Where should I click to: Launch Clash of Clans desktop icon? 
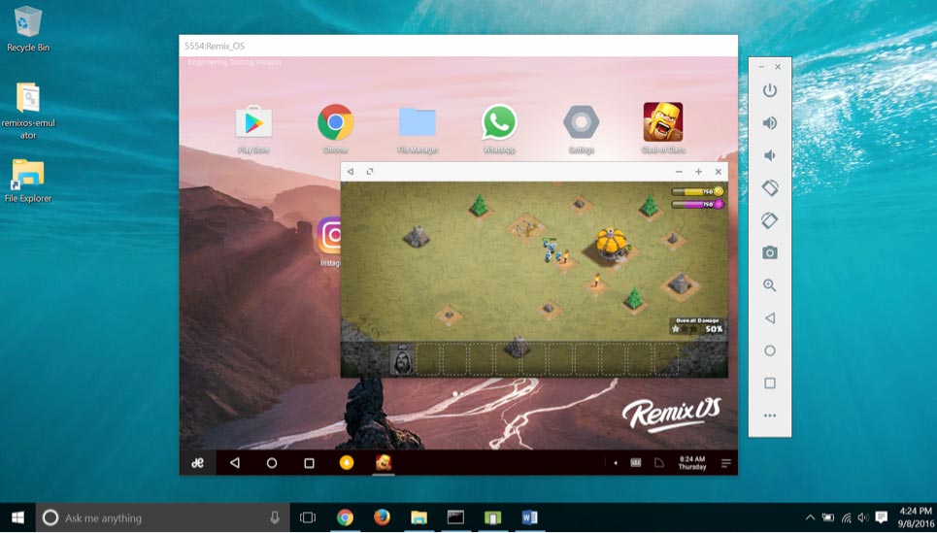663,122
